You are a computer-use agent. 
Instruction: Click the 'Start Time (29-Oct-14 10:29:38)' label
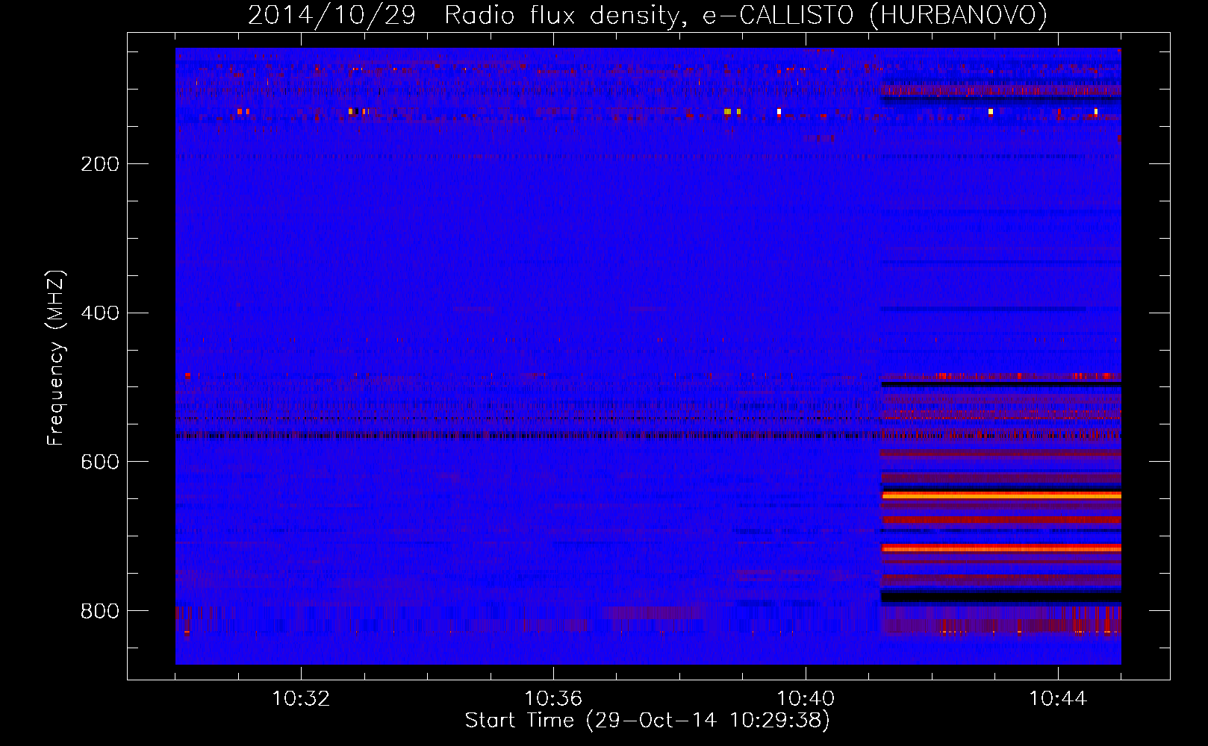[647, 721]
